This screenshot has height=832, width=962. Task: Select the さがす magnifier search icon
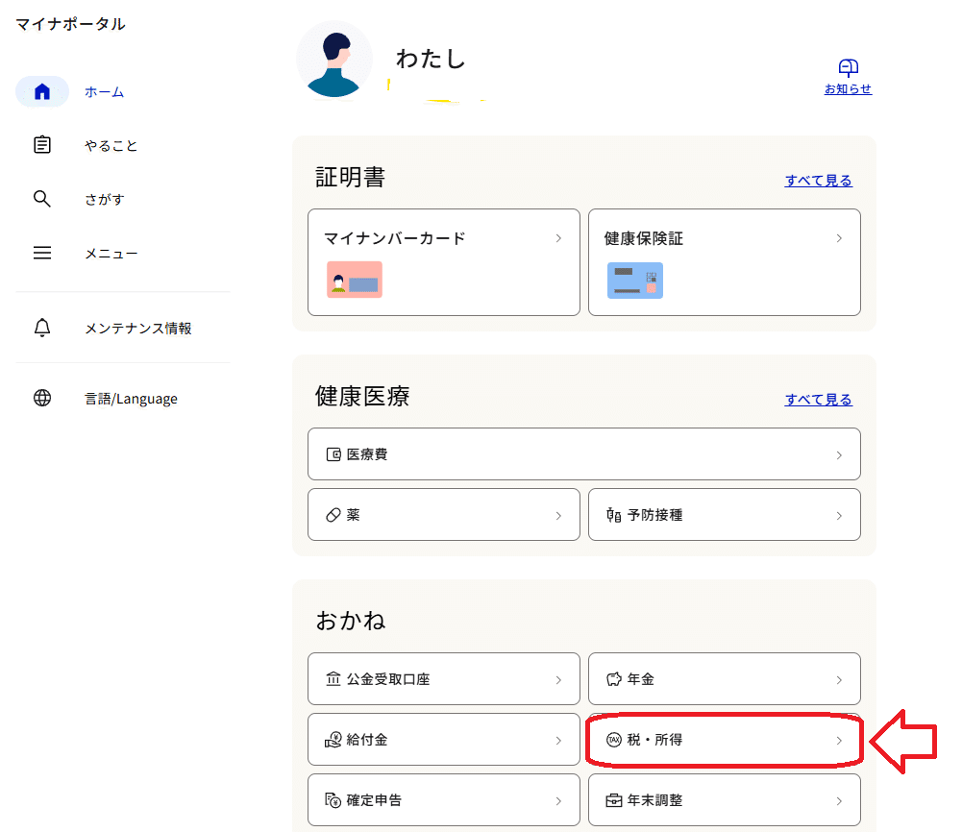point(42,199)
